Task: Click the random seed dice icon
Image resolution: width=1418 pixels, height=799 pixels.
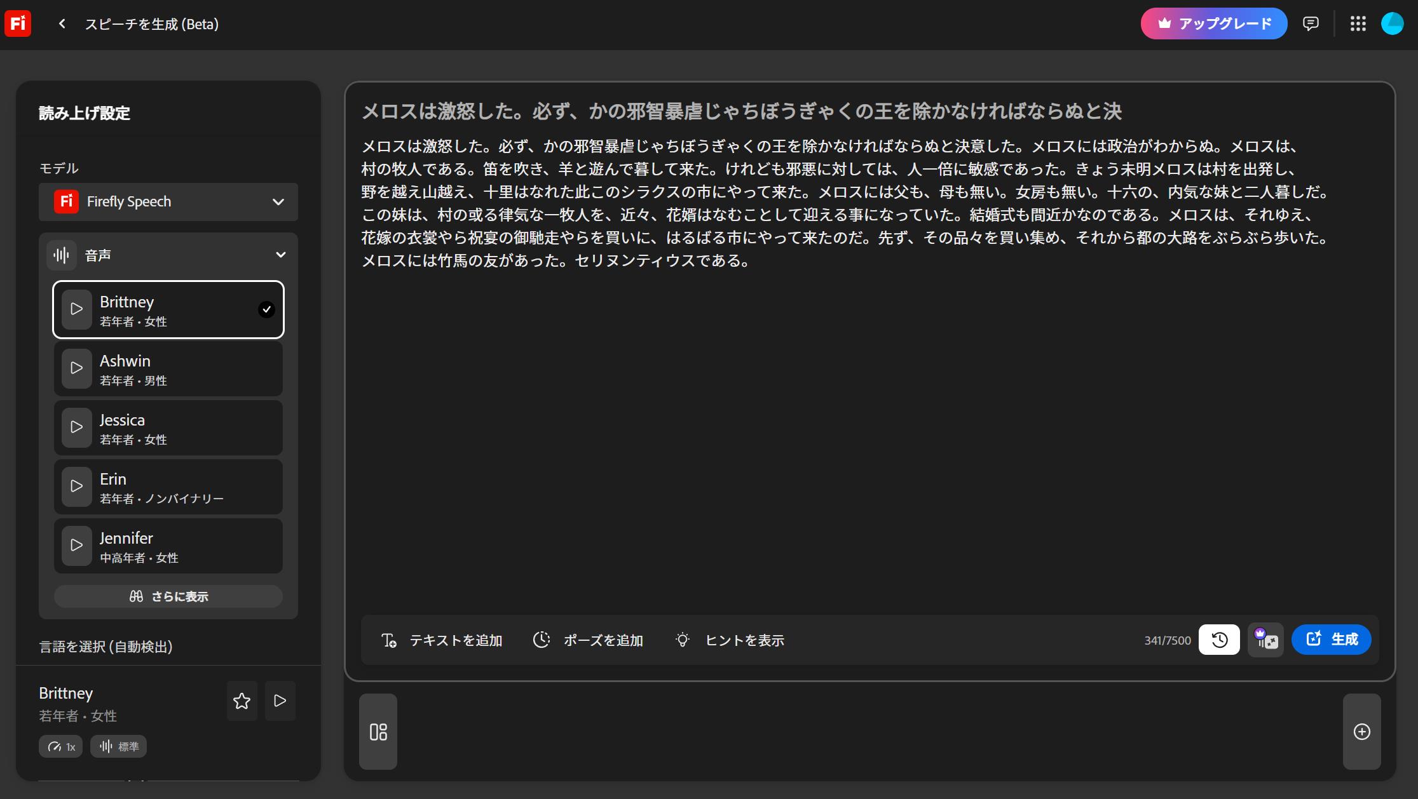Action: (1265, 640)
